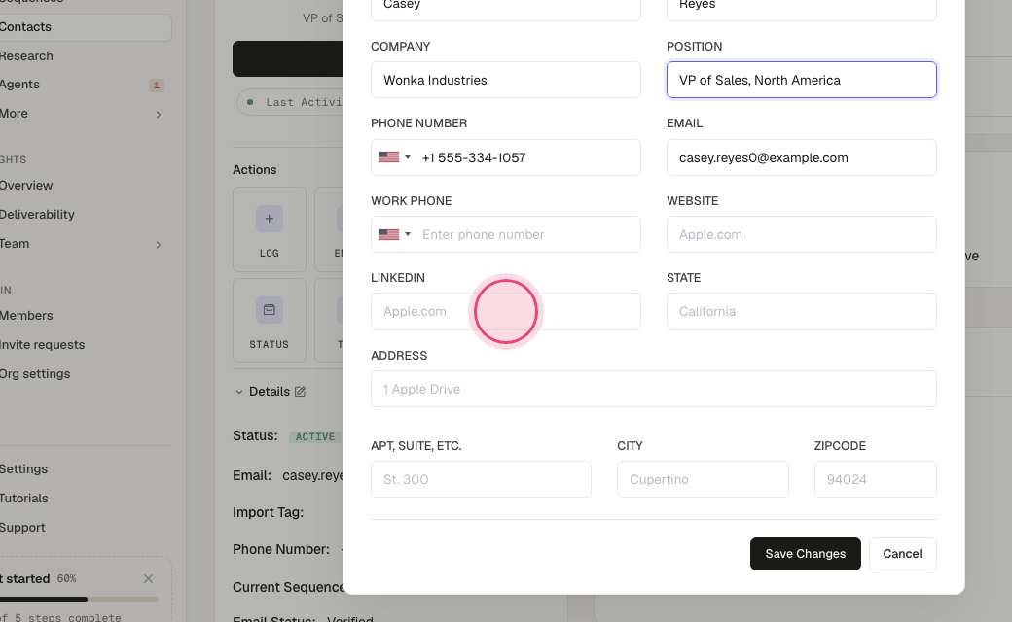This screenshot has height=622, width=1012.
Task: Click the Last Activity pill
Action: (290, 102)
